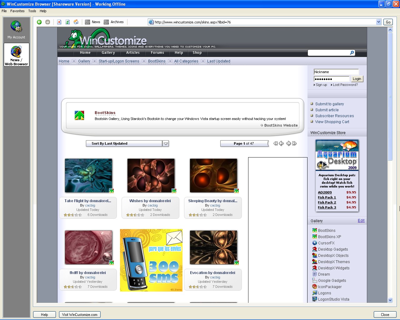
Task: Click the AD2009 store link
Action: click(x=325, y=192)
